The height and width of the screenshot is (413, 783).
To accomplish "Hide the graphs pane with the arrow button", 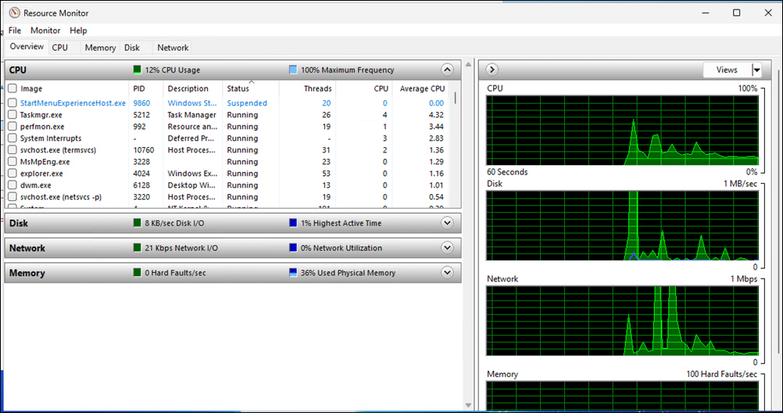I will point(492,70).
